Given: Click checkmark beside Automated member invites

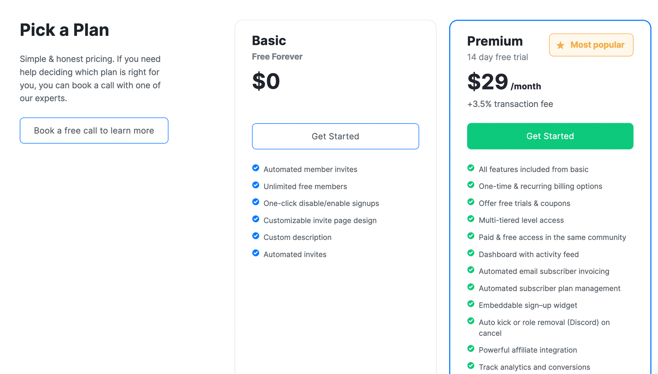Looking at the screenshot, I should point(256,168).
